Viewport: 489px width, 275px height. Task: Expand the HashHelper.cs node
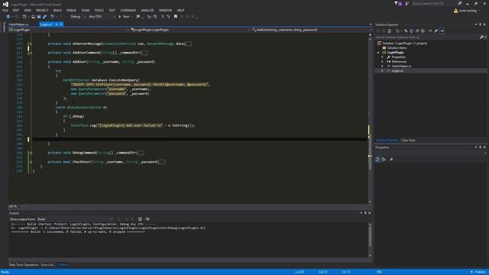(x=382, y=66)
